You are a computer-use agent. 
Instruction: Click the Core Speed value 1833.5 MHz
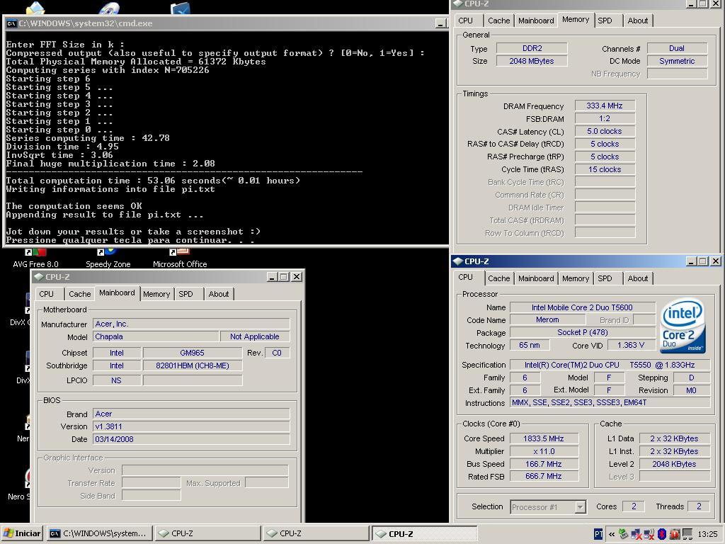(x=544, y=438)
